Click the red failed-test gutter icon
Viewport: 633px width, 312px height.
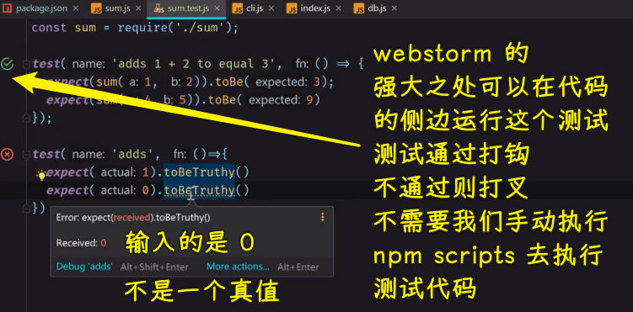click(8, 154)
